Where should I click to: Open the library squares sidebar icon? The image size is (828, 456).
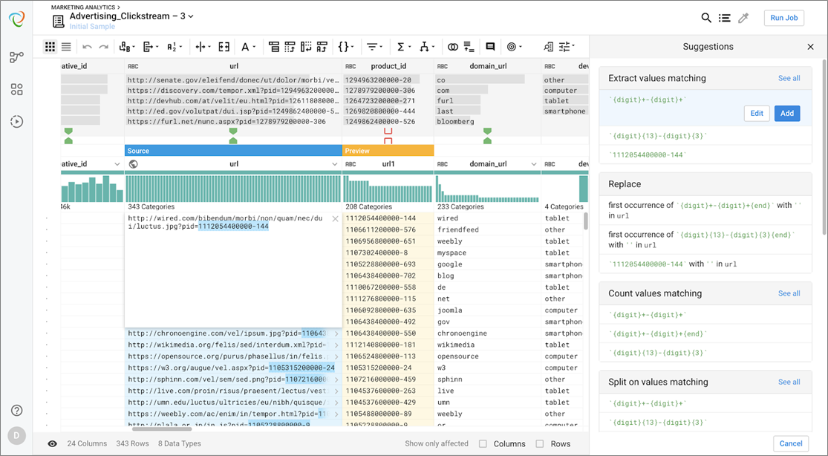click(x=17, y=89)
